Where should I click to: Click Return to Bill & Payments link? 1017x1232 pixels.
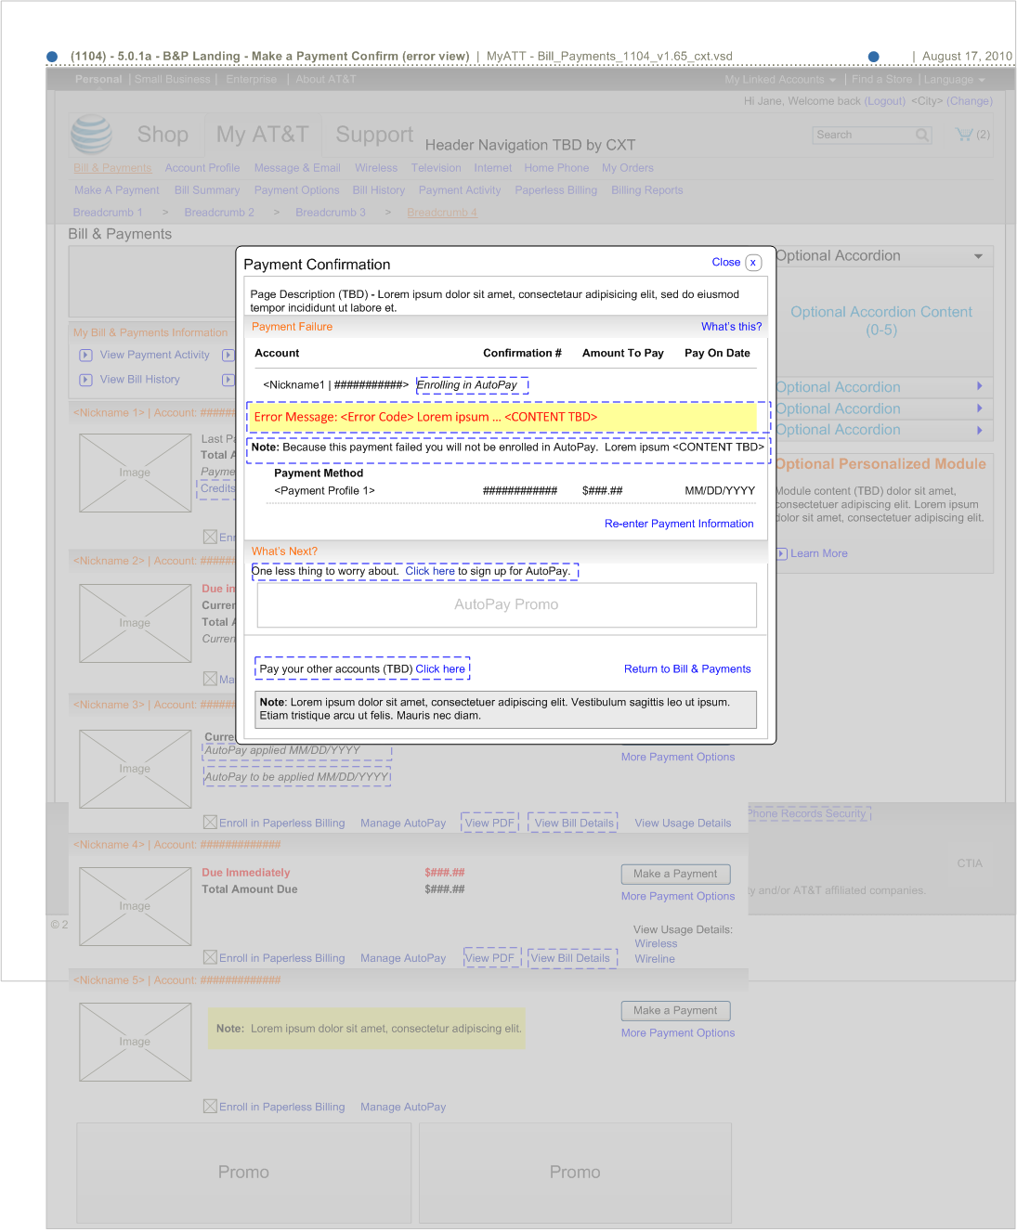[687, 668]
